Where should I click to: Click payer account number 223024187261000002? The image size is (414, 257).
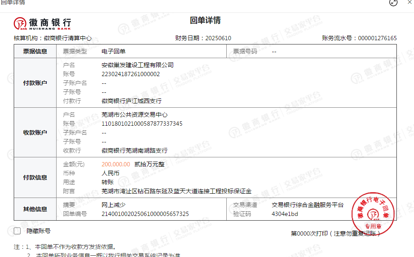point(130,74)
